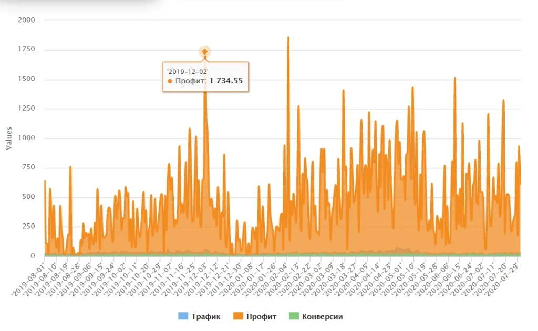Image resolution: width=538 pixels, height=331 pixels.
Task: Click the green Конверсии legend color square
Action: tap(294, 316)
